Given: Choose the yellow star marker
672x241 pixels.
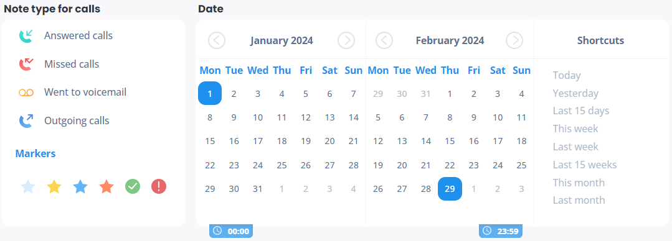Looking at the screenshot, I should click(54, 187).
